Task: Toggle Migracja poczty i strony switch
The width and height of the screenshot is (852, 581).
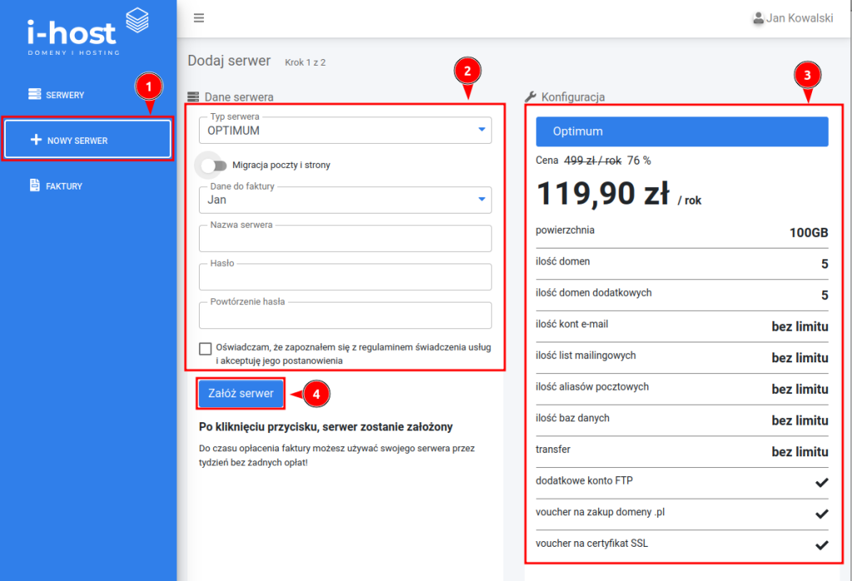Action: coord(214,165)
